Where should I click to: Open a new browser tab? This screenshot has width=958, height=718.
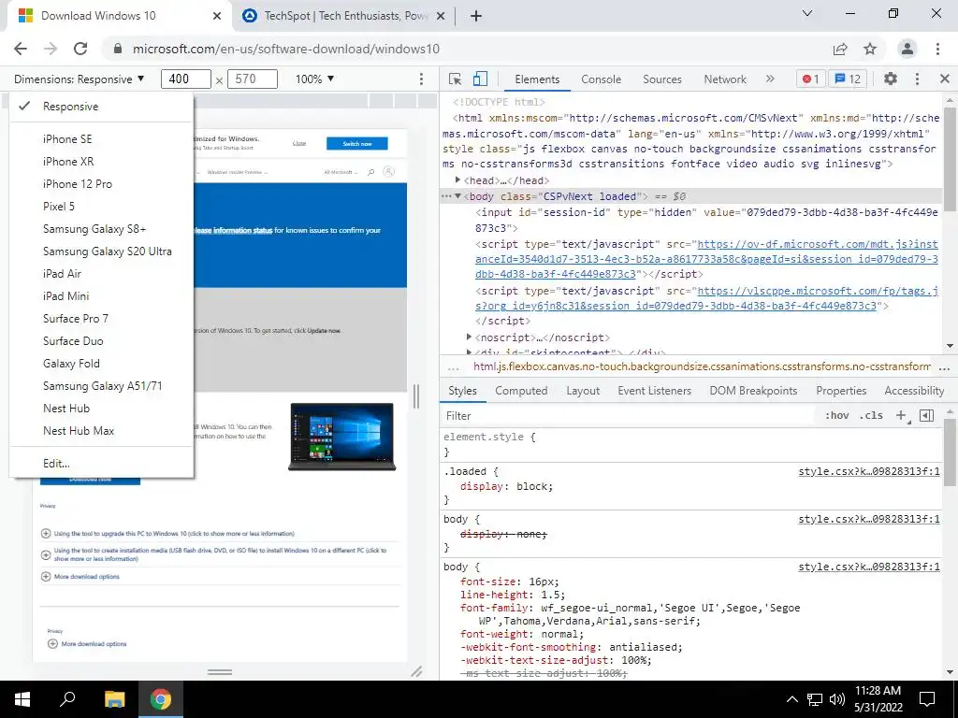476,16
